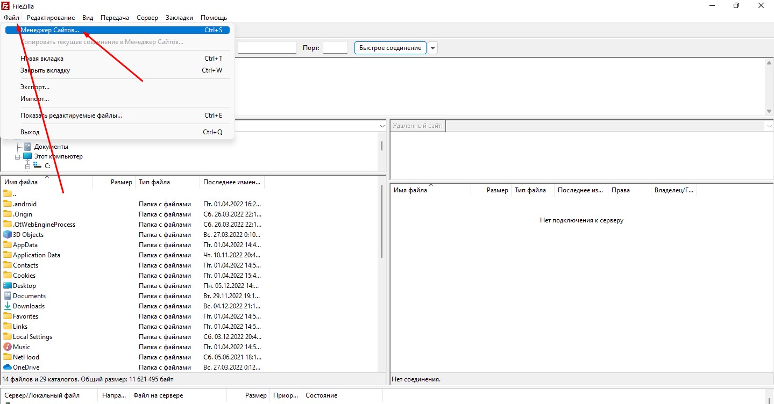
Task: Open the Удаленный сайт path dropdown
Action: (x=768, y=126)
